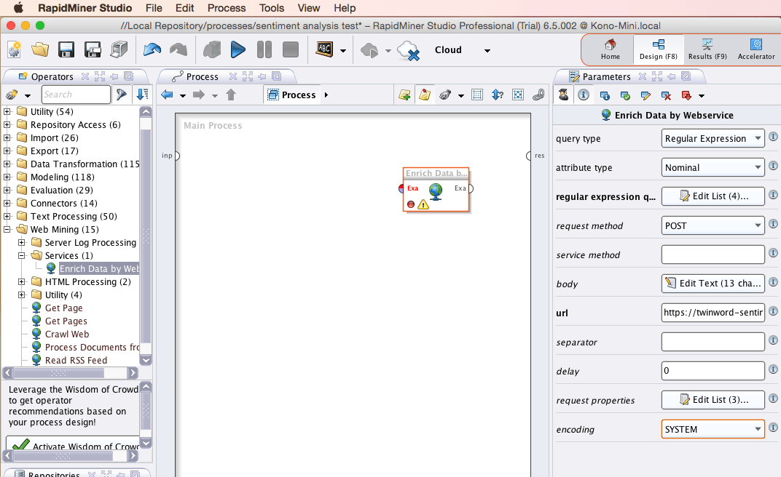Open the query type dropdown
781x477 pixels.
click(x=713, y=139)
